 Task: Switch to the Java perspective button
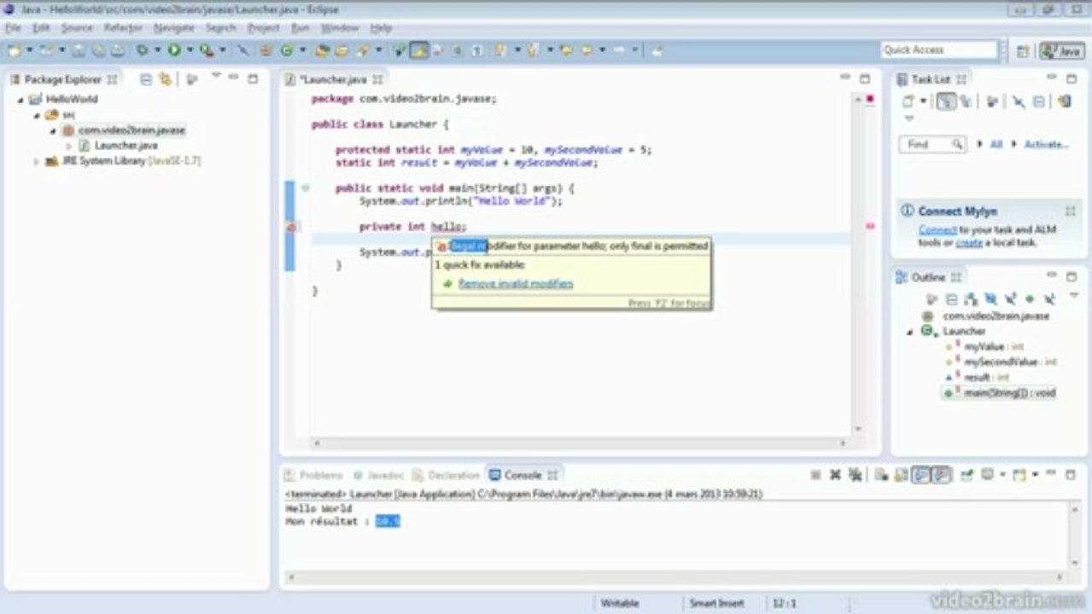[x=1061, y=51]
